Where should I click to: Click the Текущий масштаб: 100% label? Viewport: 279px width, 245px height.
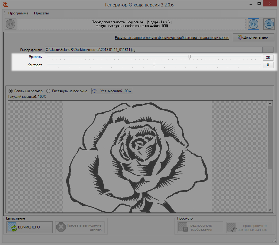coord(27,97)
